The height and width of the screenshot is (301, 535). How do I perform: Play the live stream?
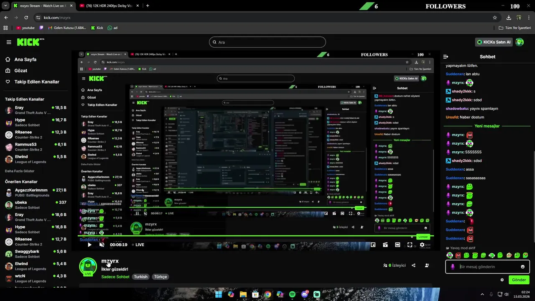click(89, 245)
